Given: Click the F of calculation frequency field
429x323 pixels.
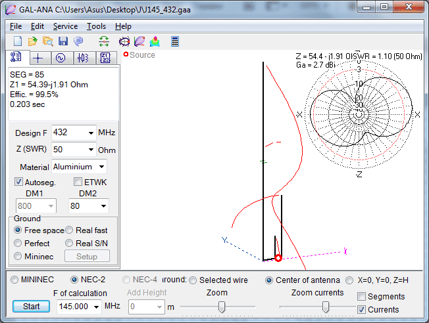Looking at the screenshot, I should (x=72, y=306).
